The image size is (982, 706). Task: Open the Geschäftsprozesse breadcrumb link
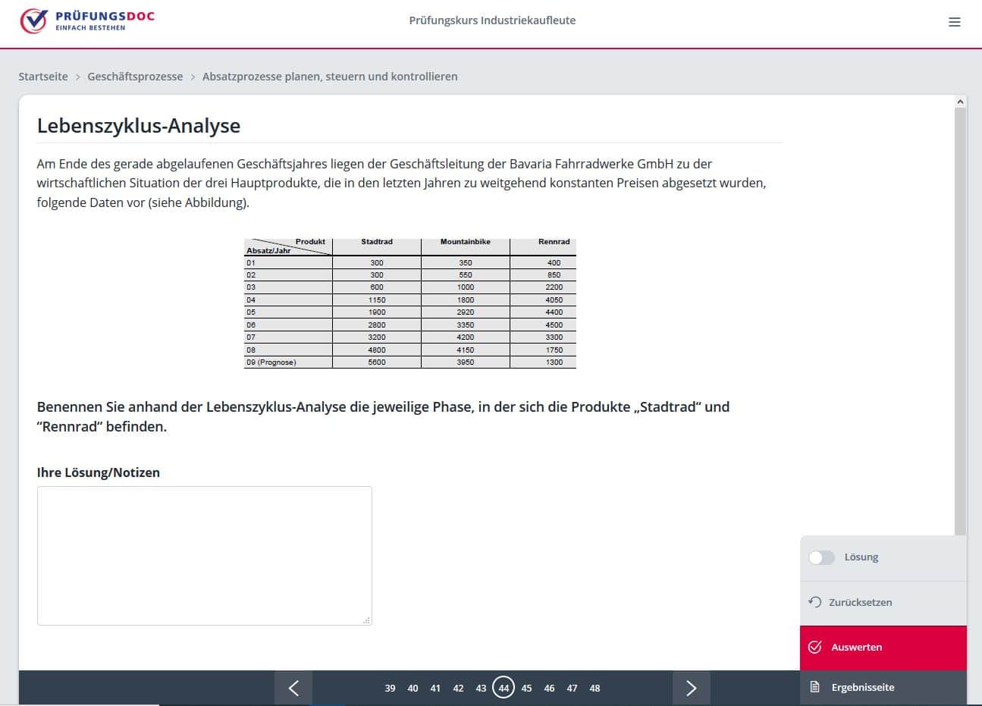pos(135,77)
